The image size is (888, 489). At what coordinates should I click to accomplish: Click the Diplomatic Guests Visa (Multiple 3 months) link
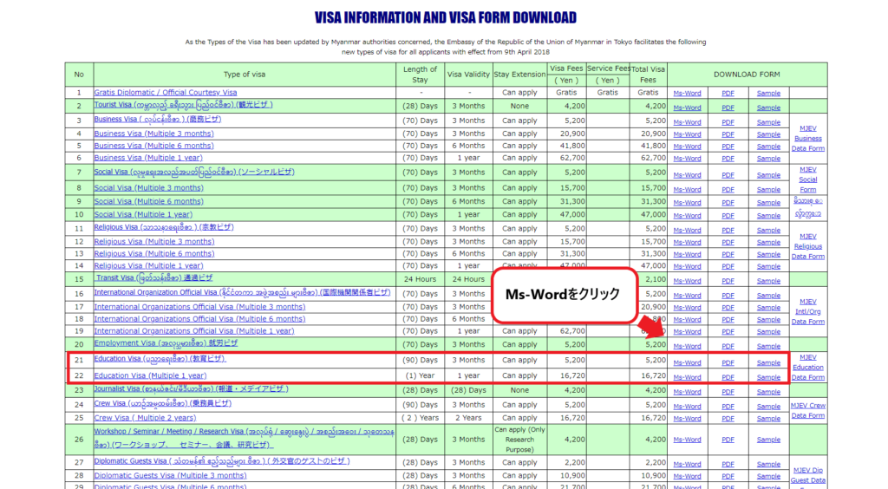tap(170, 475)
